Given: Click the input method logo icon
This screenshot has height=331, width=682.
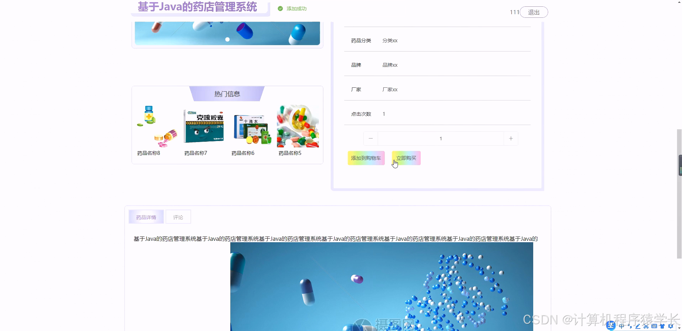Looking at the screenshot, I should tap(610, 325).
